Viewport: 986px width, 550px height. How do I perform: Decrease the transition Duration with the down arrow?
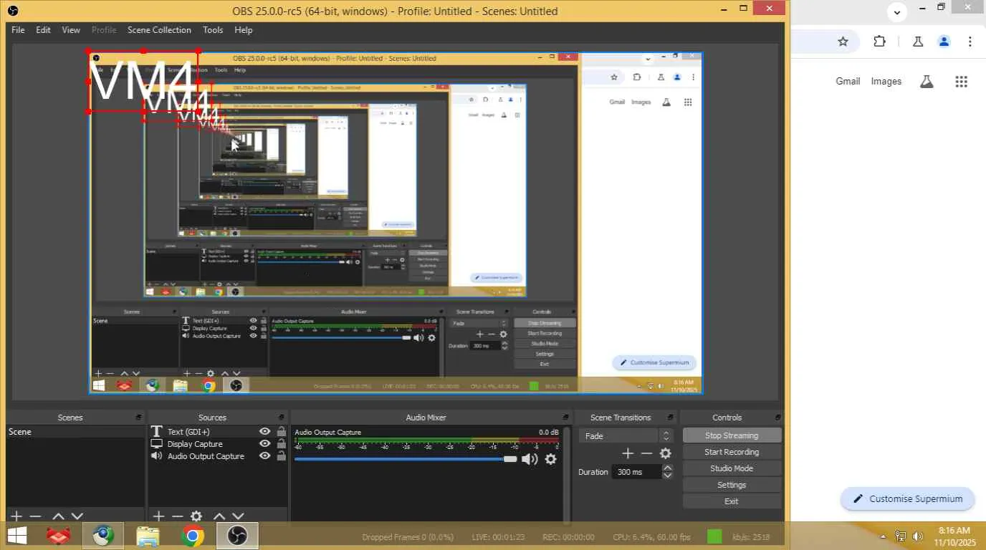[x=668, y=476]
